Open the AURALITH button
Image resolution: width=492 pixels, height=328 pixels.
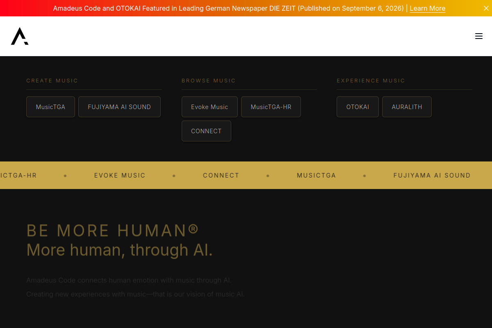click(x=407, y=107)
